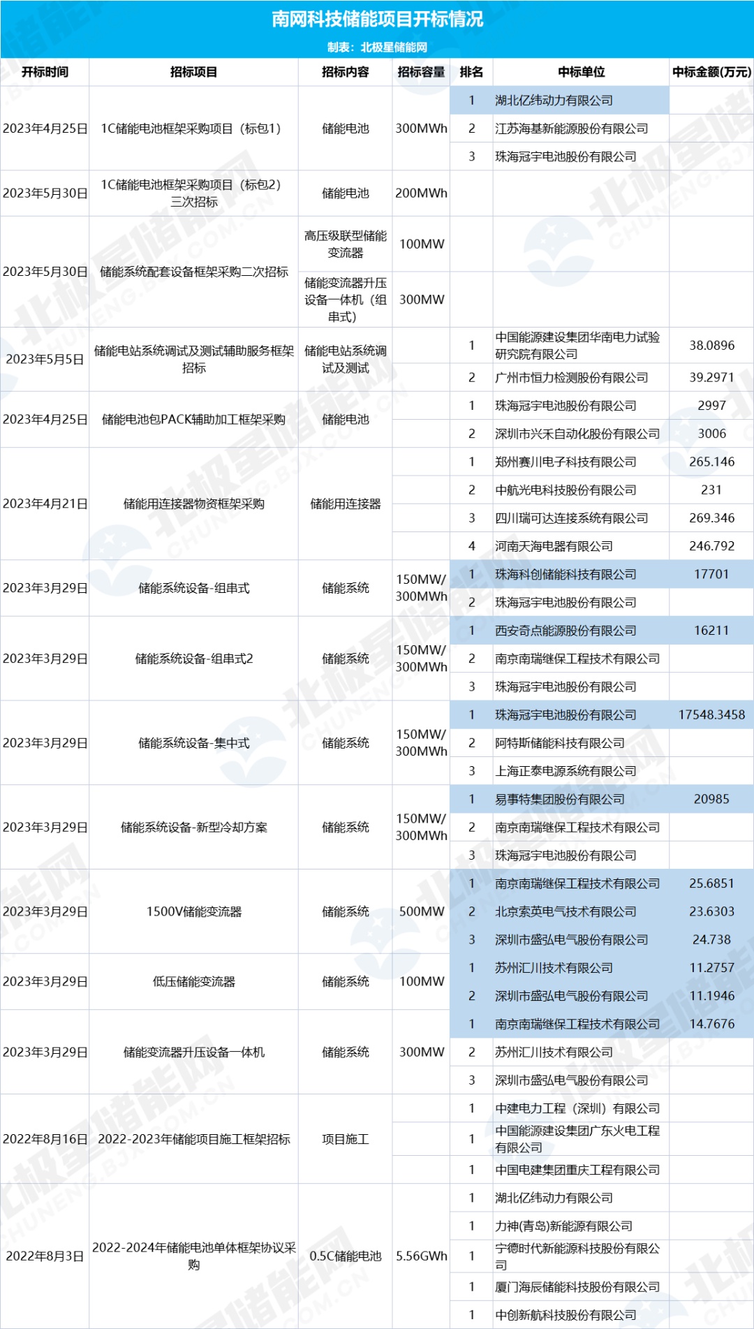Click 易事特集团股份有限公司
Image resolution: width=754 pixels, height=1329 pixels.
pos(560,800)
